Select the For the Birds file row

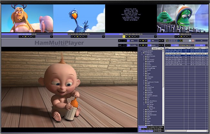[x=186, y=52]
